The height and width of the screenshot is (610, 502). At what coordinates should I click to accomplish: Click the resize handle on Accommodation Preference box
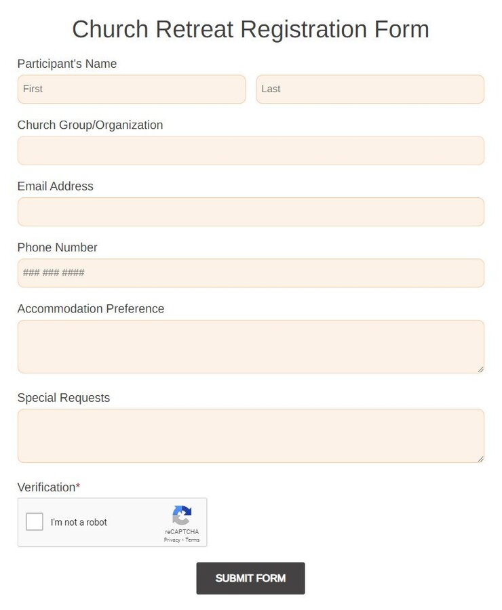[x=480, y=369]
